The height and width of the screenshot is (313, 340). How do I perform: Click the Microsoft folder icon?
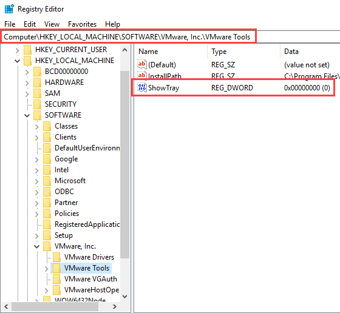[47, 181]
